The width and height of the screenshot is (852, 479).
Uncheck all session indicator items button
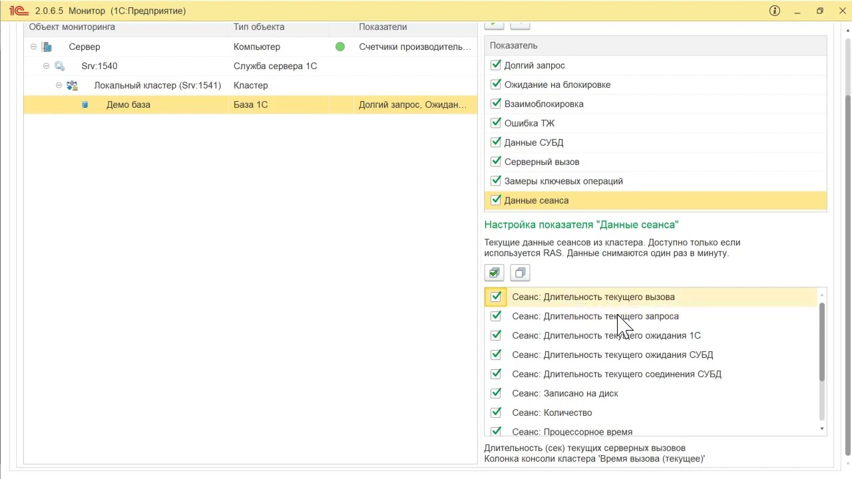pos(520,273)
